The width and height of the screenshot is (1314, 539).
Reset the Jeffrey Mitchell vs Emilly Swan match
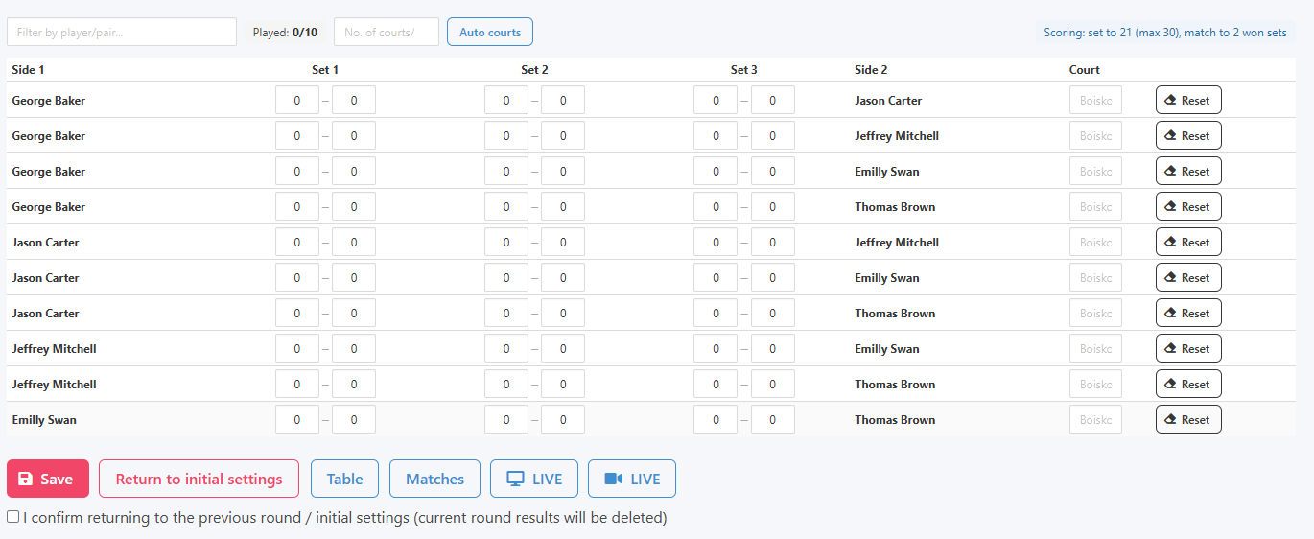coord(1188,348)
